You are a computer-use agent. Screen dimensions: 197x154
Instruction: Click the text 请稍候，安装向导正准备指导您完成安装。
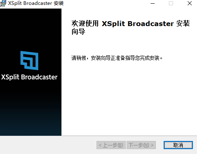pos(117,58)
